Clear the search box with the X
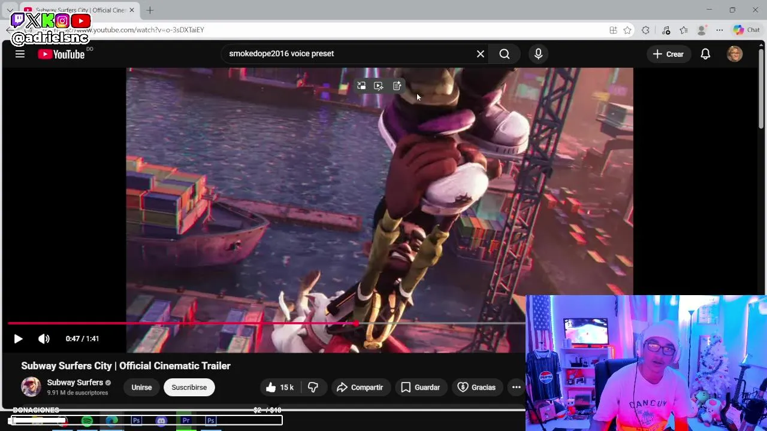 point(481,54)
